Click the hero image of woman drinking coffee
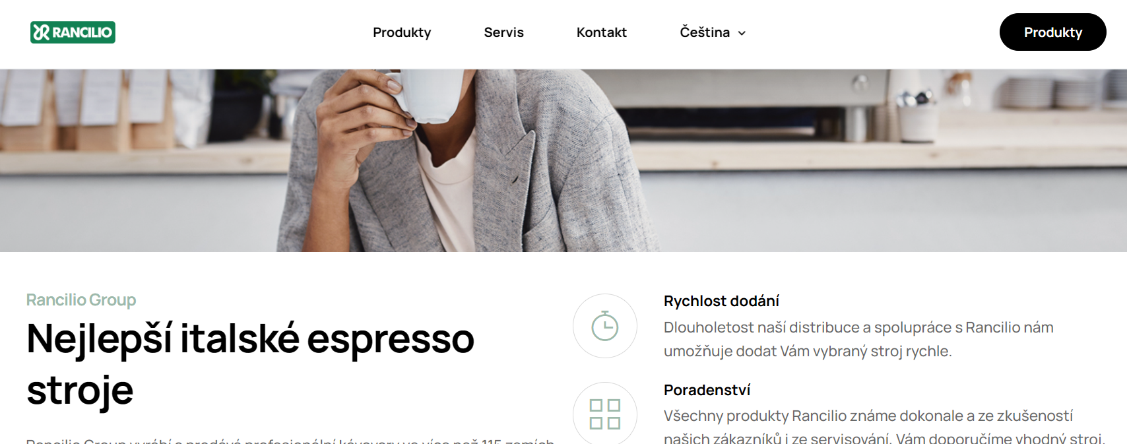 pyautogui.click(x=563, y=160)
